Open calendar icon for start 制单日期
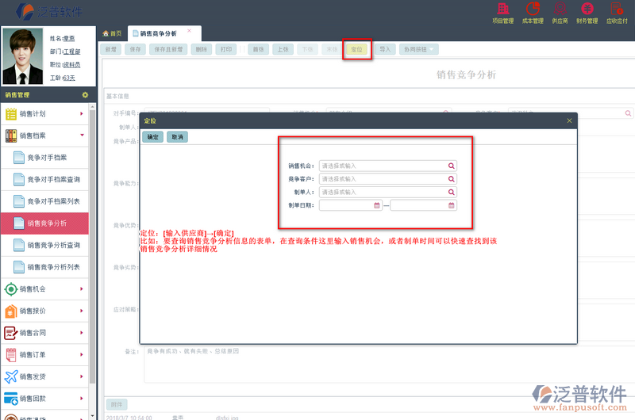Screen dimensions: 635x420 click(x=377, y=205)
